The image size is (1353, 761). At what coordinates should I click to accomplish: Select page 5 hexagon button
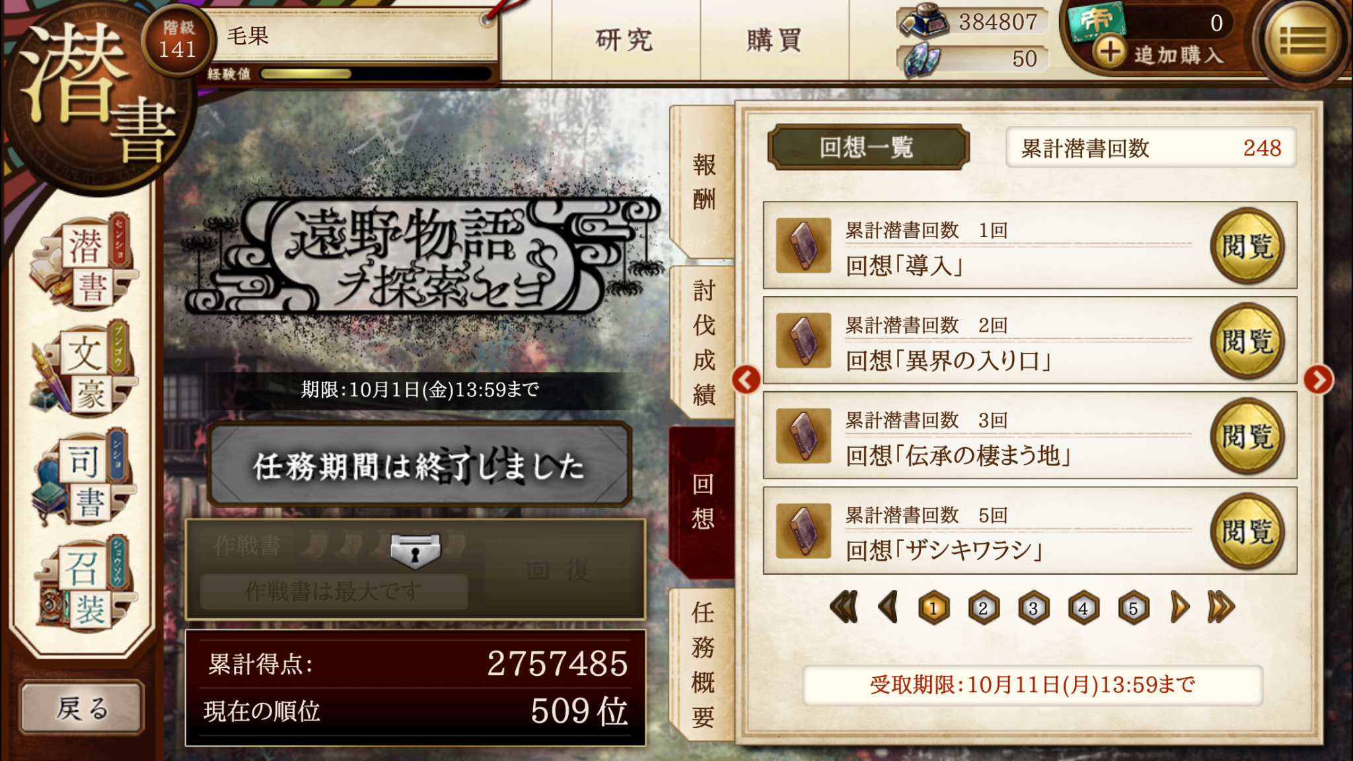click(x=1133, y=608)
